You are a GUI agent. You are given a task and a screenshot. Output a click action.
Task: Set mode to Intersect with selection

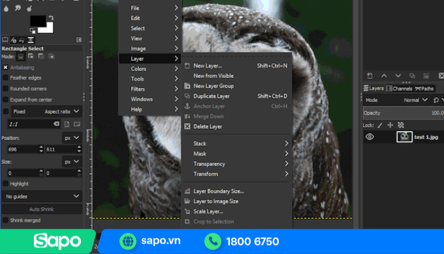[51, 56]
